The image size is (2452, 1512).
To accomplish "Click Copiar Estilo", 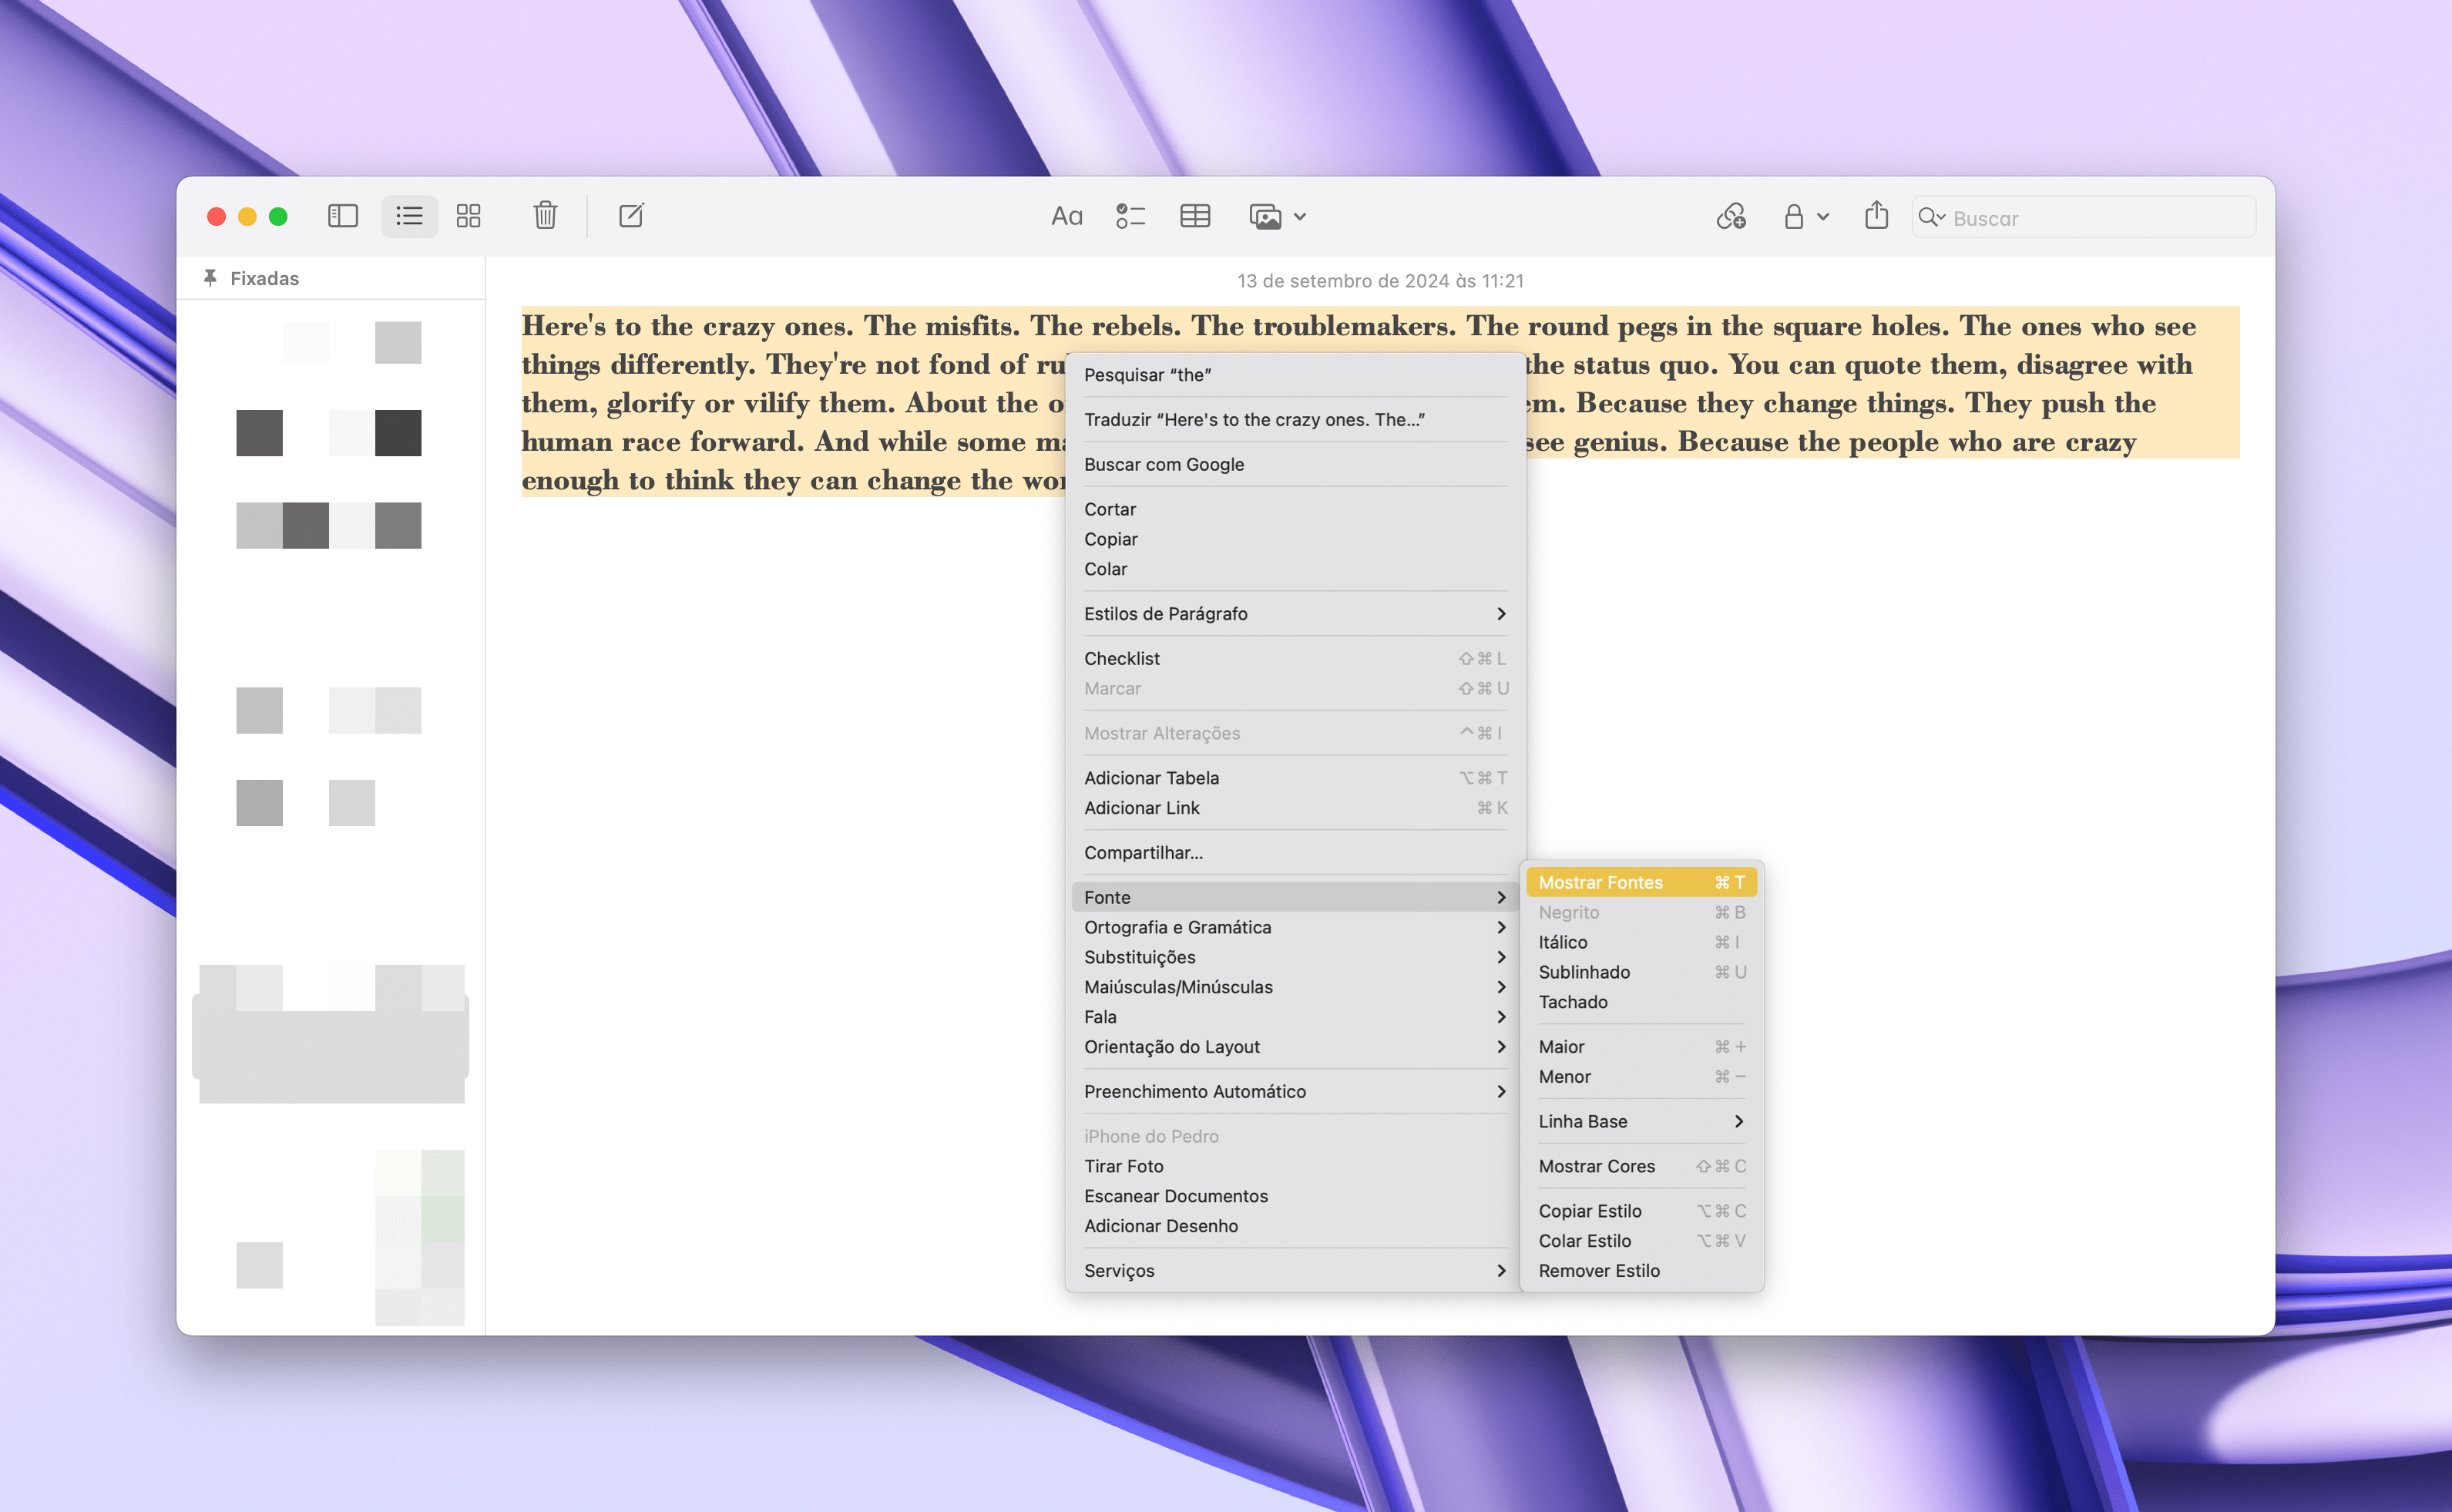I will point(1641,1211).
